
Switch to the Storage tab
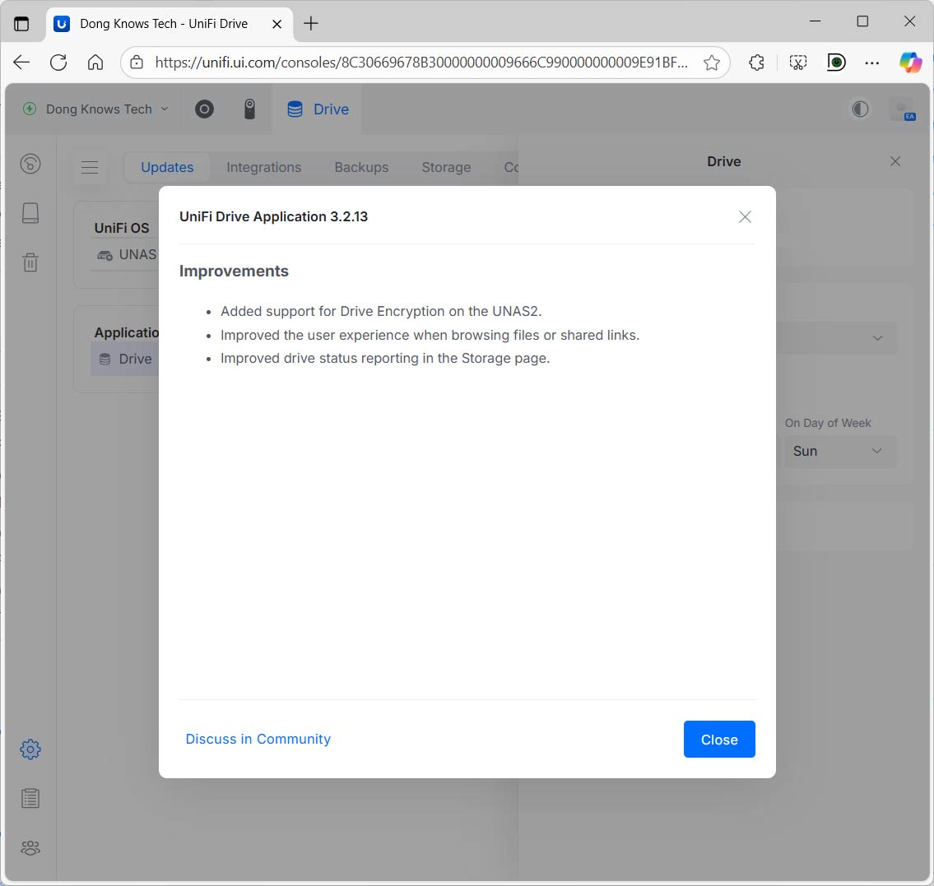pos(446,168)
